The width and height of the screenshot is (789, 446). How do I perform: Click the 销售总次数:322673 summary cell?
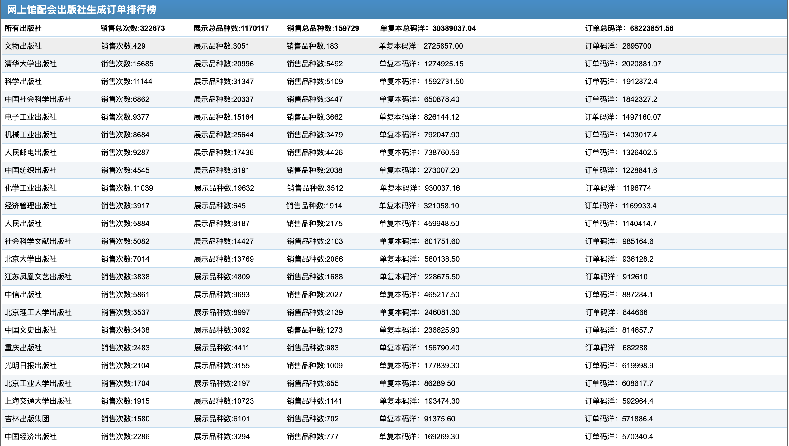tap(133, 28)
